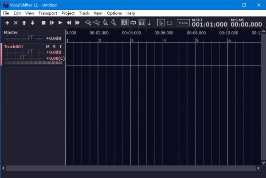Toggle the metronome note icon
Viewport: 266px width, 178px height.
click(x=149, y=23)
